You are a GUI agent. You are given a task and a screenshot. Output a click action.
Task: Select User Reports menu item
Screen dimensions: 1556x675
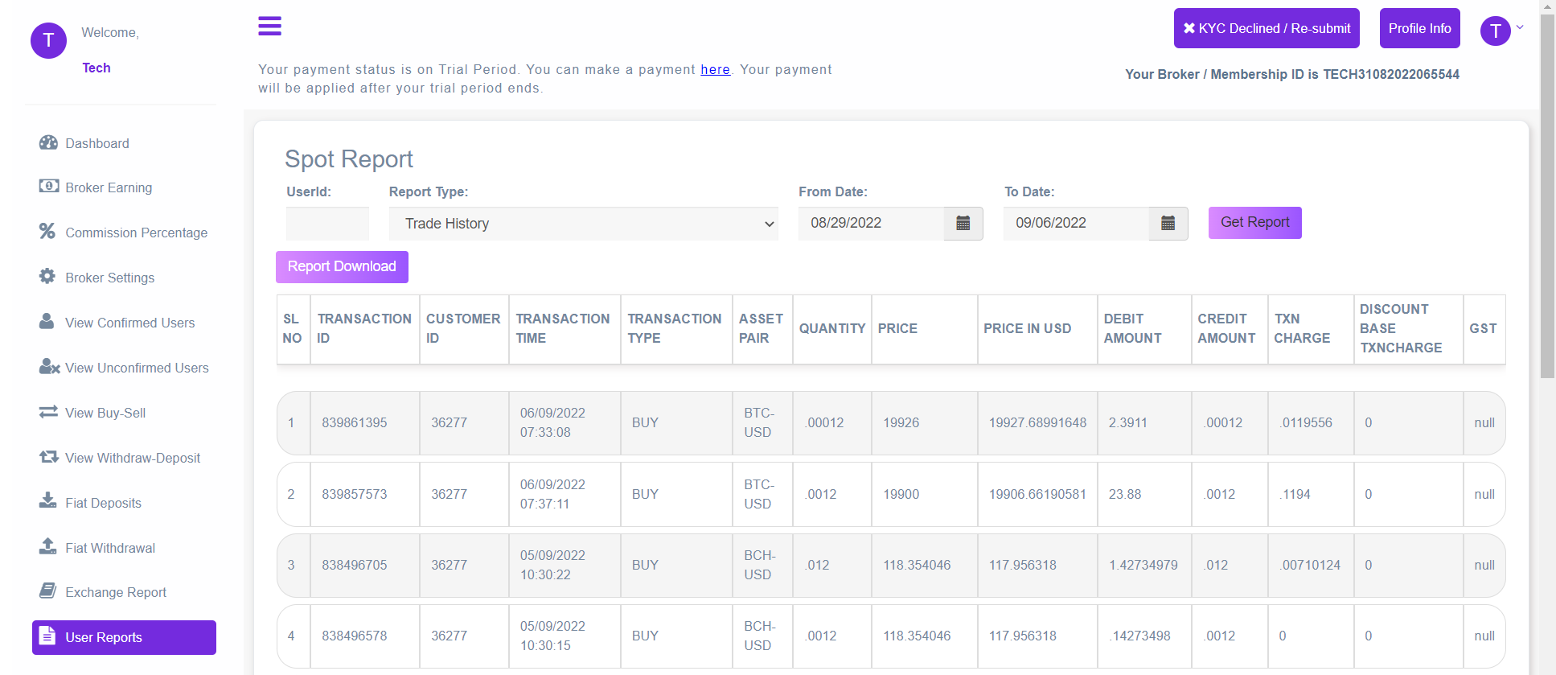[x=124, y=637]
